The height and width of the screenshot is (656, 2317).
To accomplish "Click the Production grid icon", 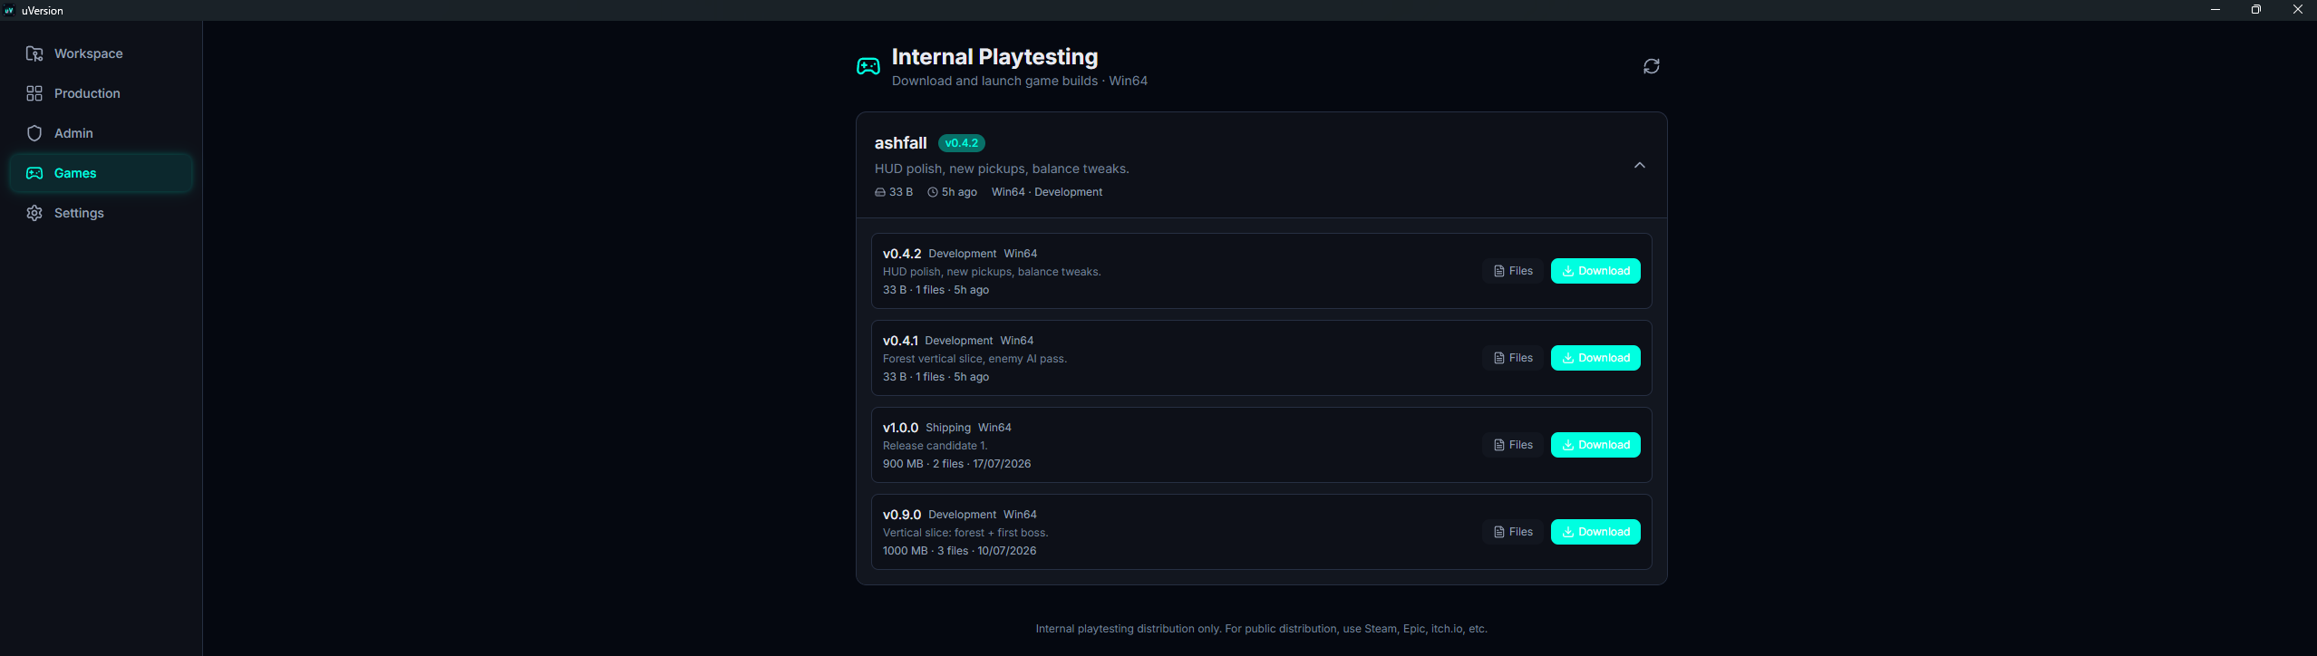I will (x=34, y=93).
